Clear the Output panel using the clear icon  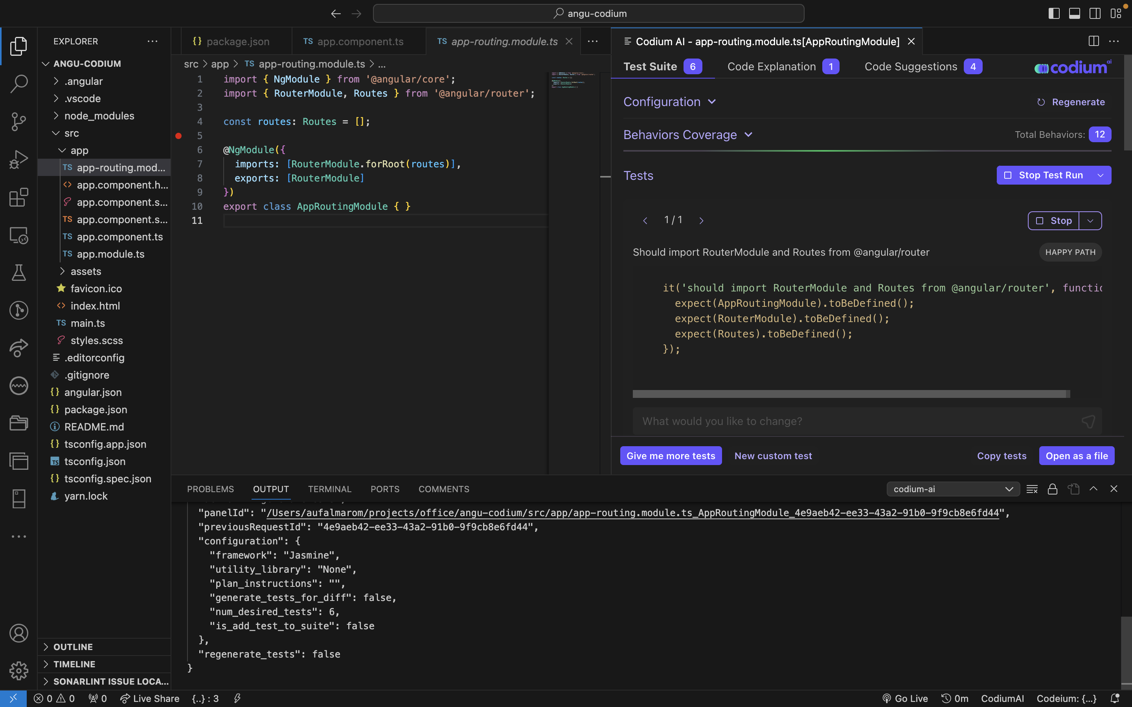[x=1033, y=489]
